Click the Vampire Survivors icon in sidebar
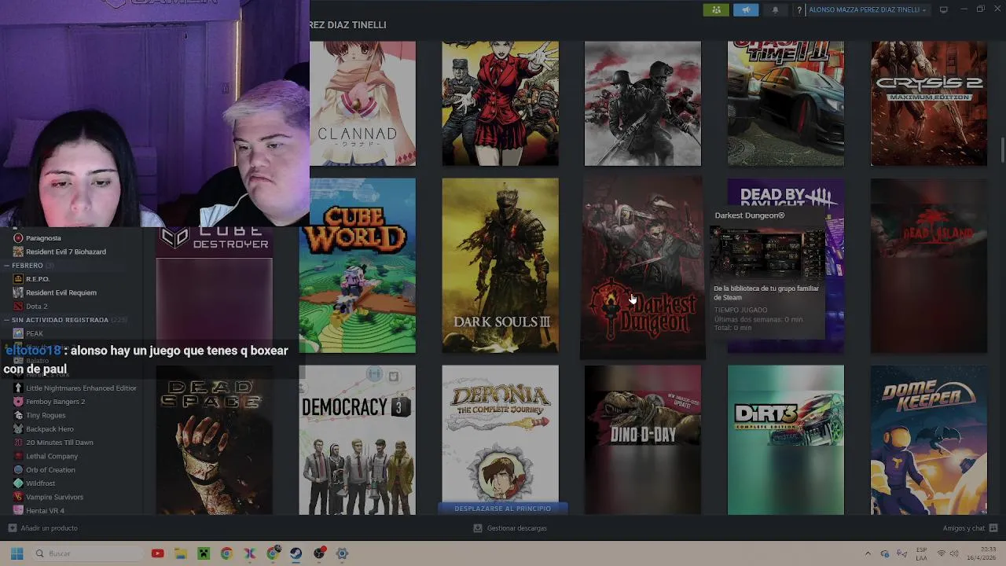The height and width of the screenshot is (566, 1006). pyautogui.click(x=18, y=497)
